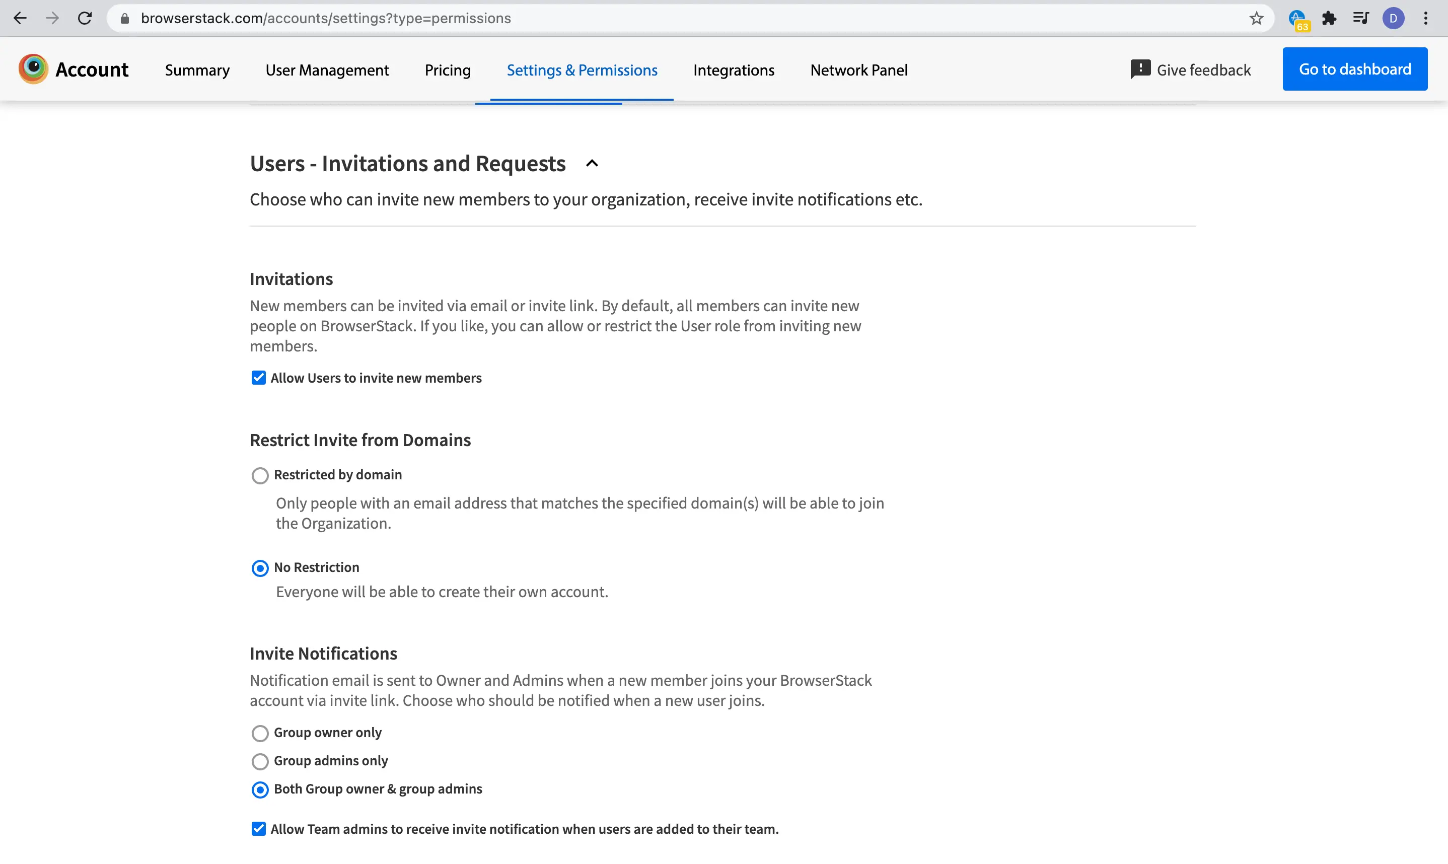Screen dimensions: 1448x864
Task: Uncheck Allow Users to invite new members
Action: (258, 378)
